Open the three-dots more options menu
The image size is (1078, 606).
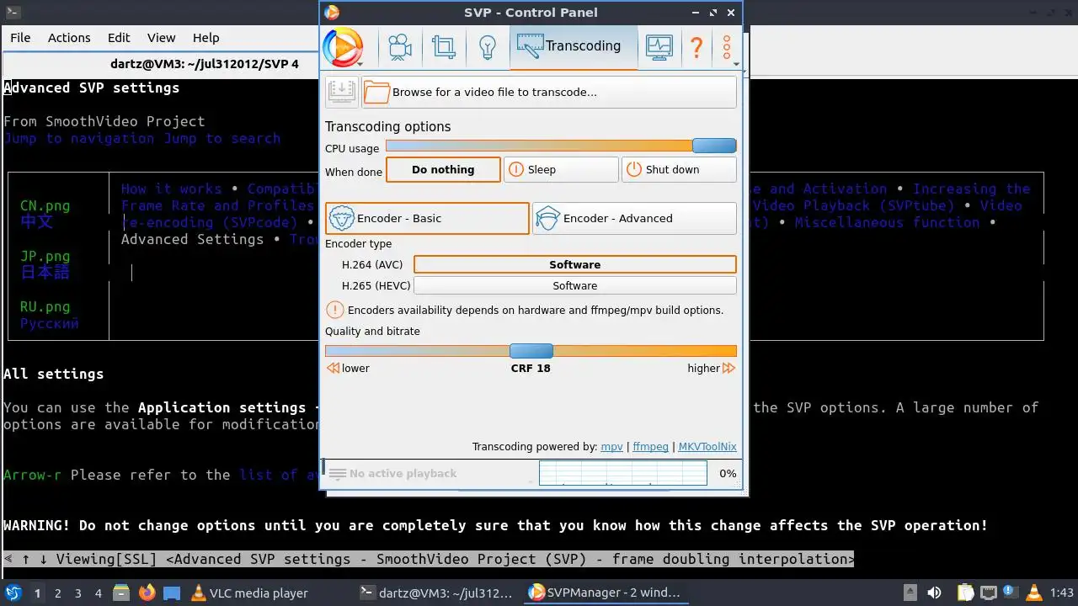tap(727, 47)
